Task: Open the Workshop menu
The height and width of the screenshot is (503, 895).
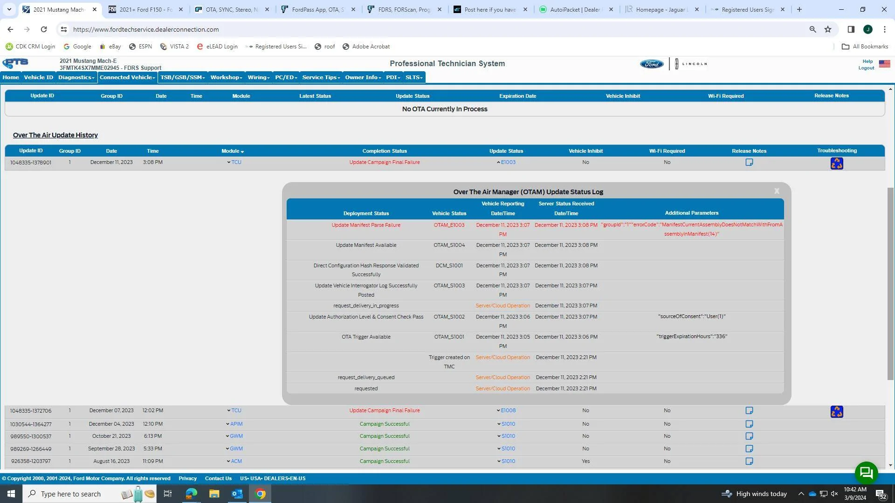Action: point(226,77)
